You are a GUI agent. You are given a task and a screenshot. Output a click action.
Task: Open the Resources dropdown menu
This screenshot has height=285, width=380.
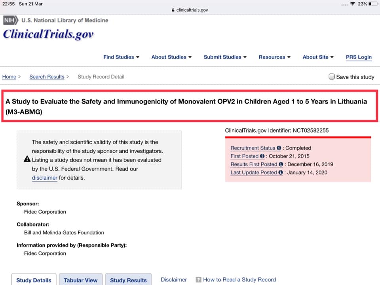coord(274,57)
